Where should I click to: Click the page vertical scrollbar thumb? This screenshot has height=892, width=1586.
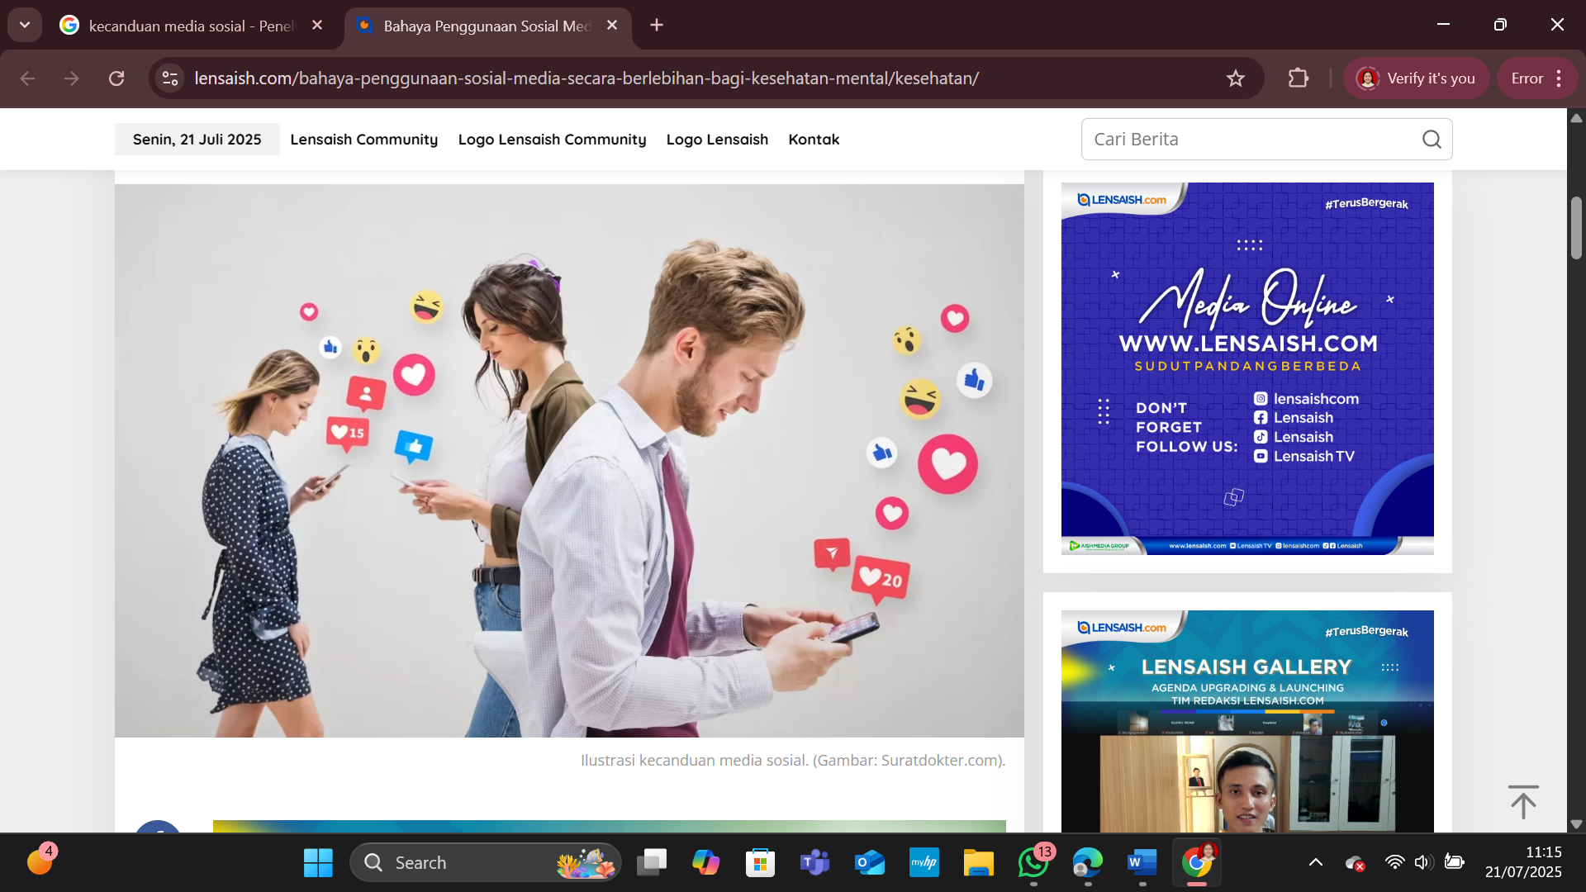(1576, 228)
